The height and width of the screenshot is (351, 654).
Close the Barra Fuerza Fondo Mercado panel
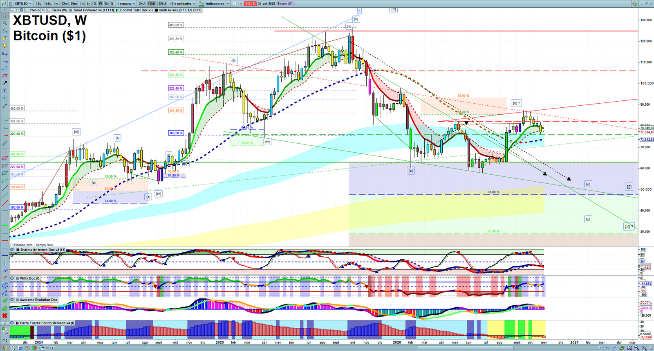pos(12,323)
